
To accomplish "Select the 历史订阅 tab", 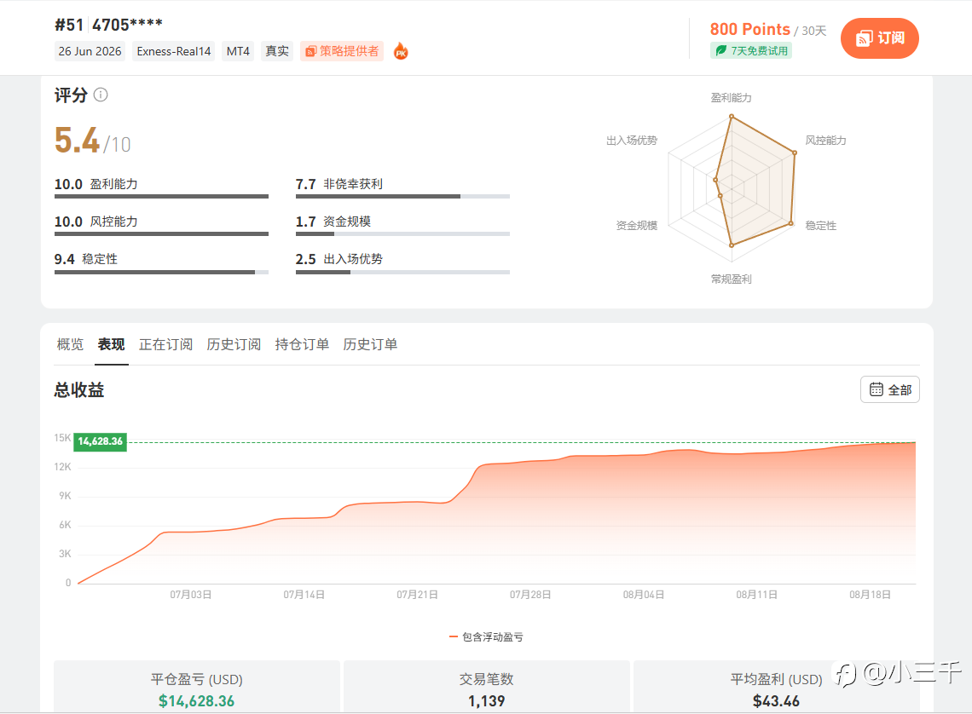I will tap(234, 344).
